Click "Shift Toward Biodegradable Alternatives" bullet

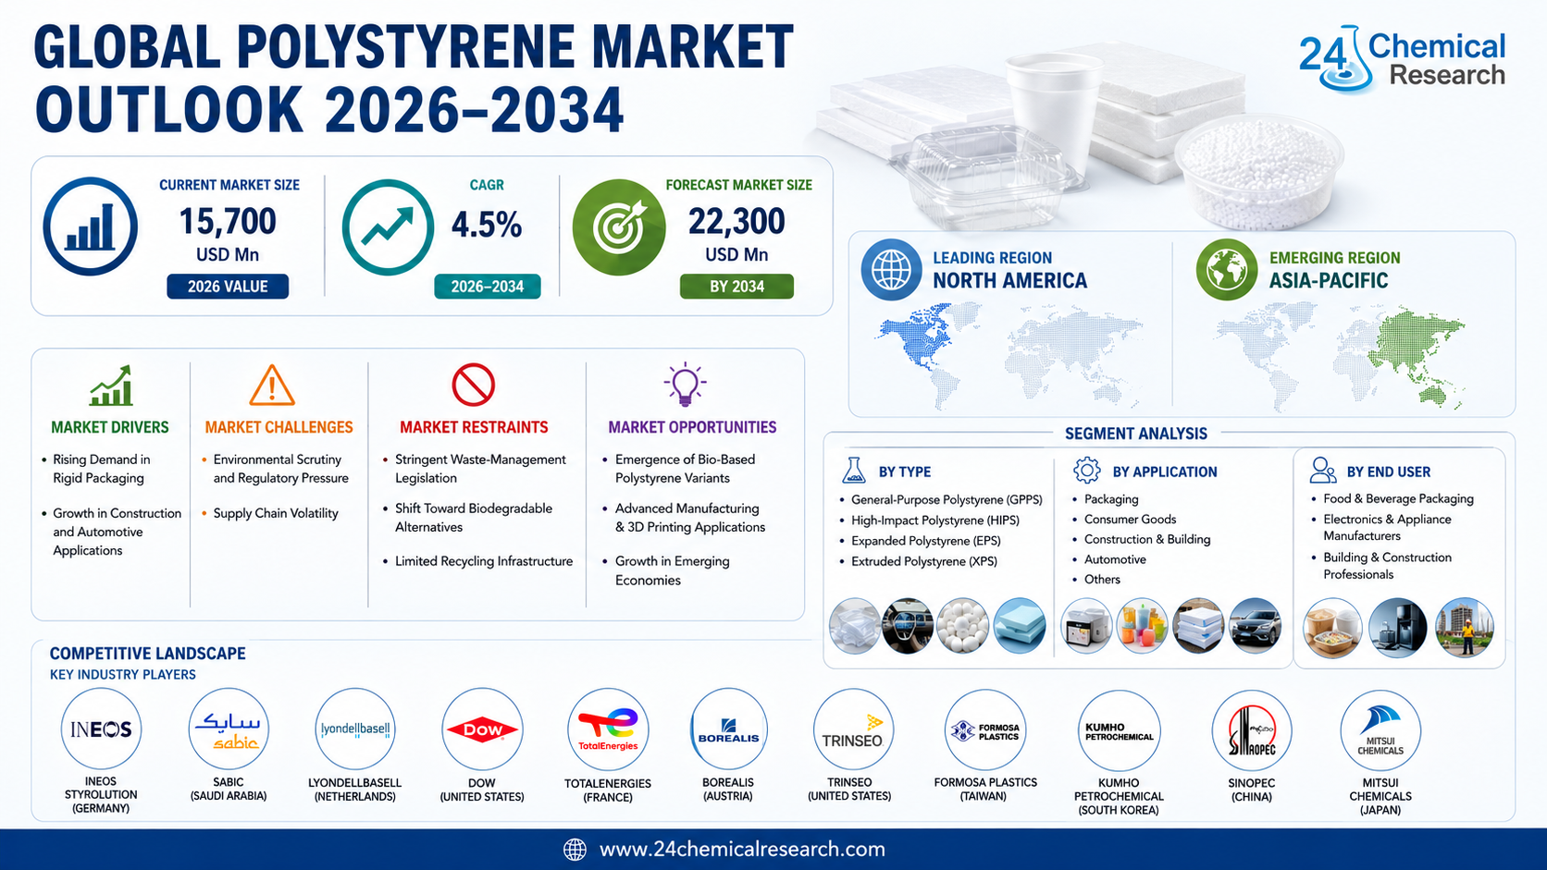point(474,518)
